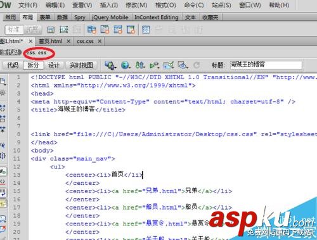Open the 命令(C) menu
Screen dimensions: 317x240
click(194, 5)
